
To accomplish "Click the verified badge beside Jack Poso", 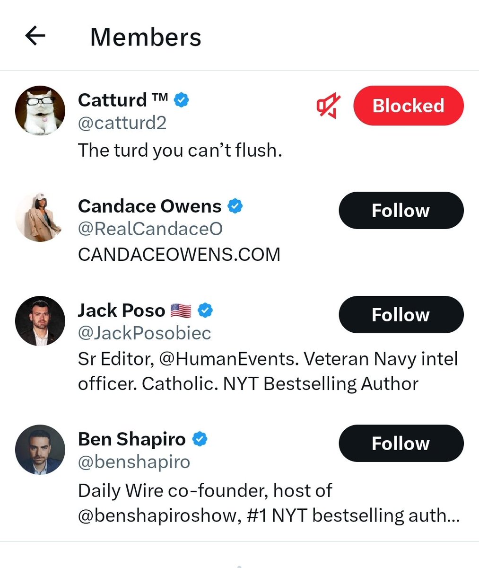I will (x=205, y=311).
